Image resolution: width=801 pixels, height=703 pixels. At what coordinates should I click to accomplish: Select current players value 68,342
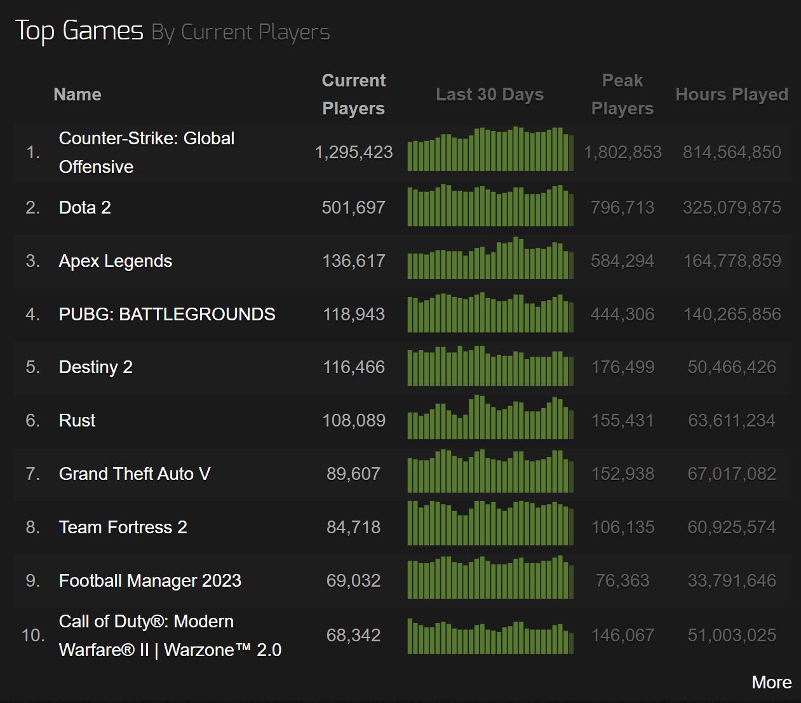(354, 635)
